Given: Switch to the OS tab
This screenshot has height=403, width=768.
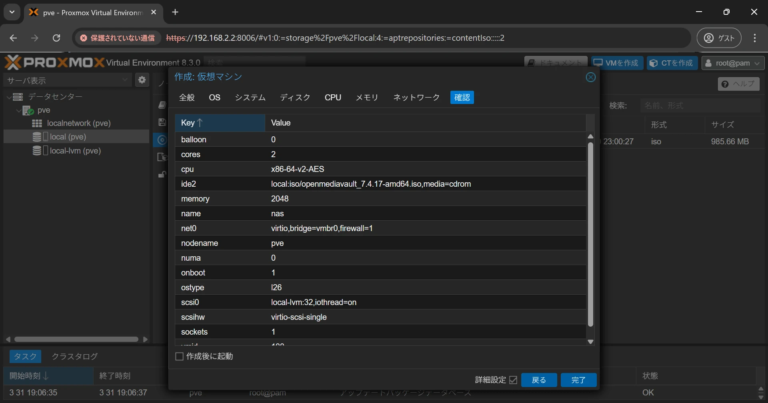Looking at the screenshot, I should pyautogui.click(x=215, y=98).
